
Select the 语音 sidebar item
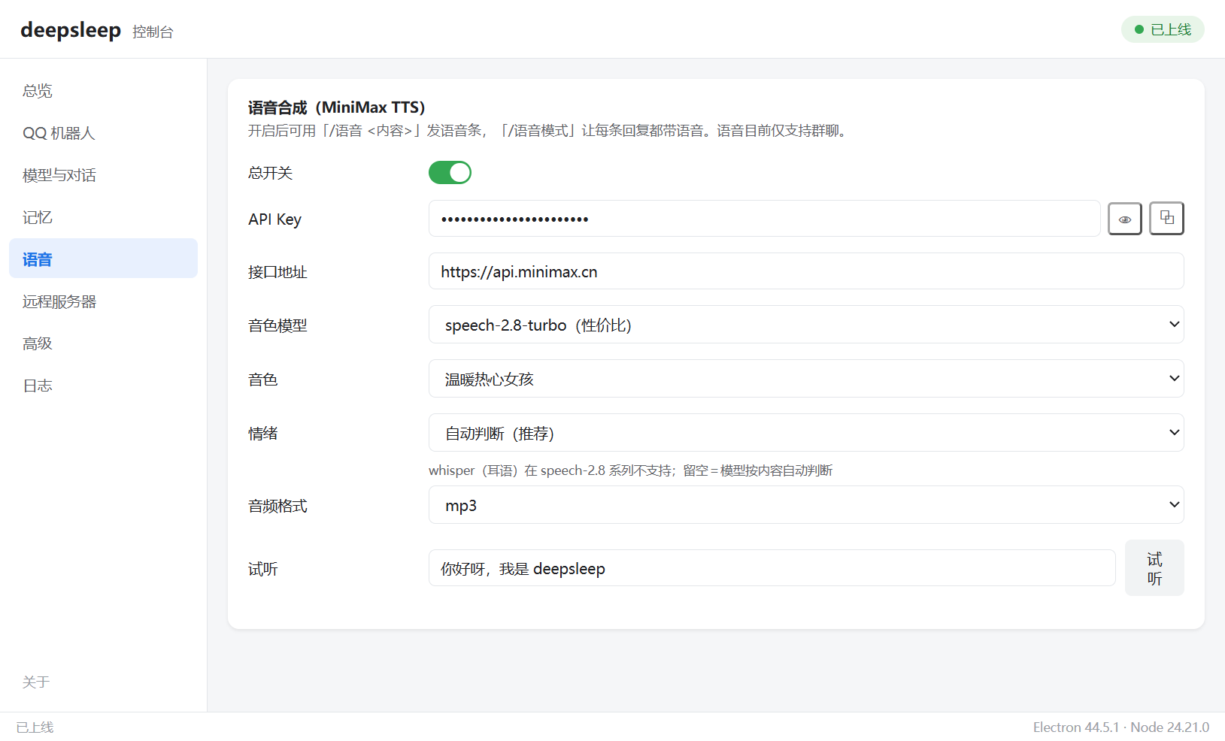coord(103,259)
